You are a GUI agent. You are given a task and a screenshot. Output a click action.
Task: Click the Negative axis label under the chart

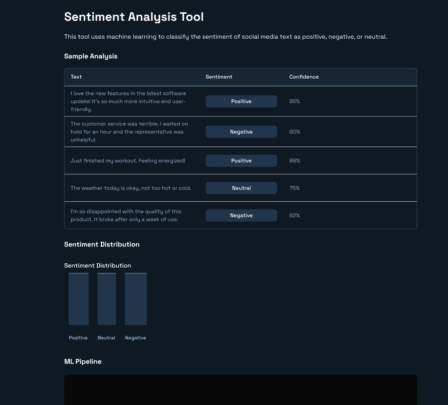[x=135, y=338]
